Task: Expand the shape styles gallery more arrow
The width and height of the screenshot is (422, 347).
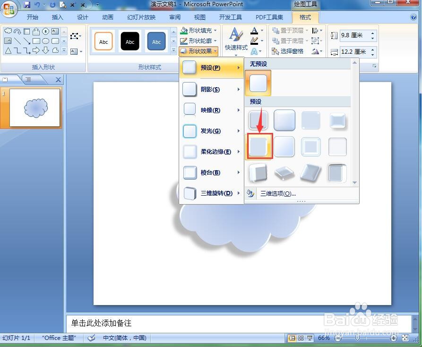Action: (x=173, y=50)
